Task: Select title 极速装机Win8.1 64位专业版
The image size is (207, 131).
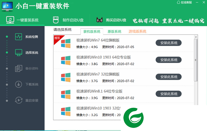Action: [x=99, y=91]
